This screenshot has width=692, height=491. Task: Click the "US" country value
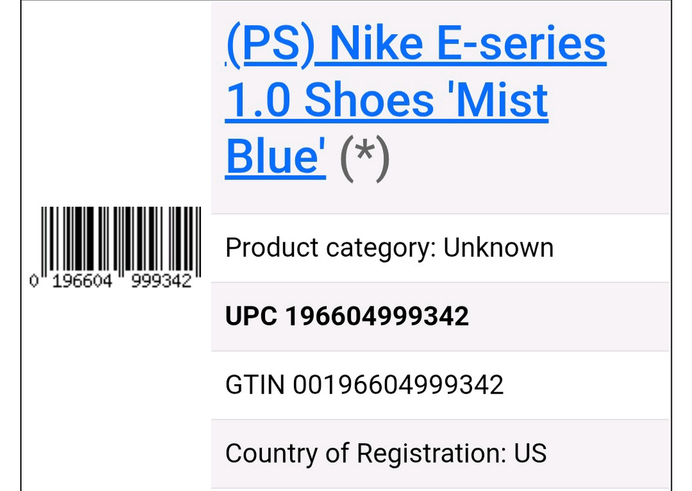530,453
